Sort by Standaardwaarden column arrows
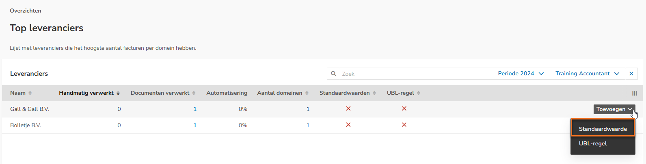Image resolution: width=646 pixels, height=164 pixels. click(374, 93)
